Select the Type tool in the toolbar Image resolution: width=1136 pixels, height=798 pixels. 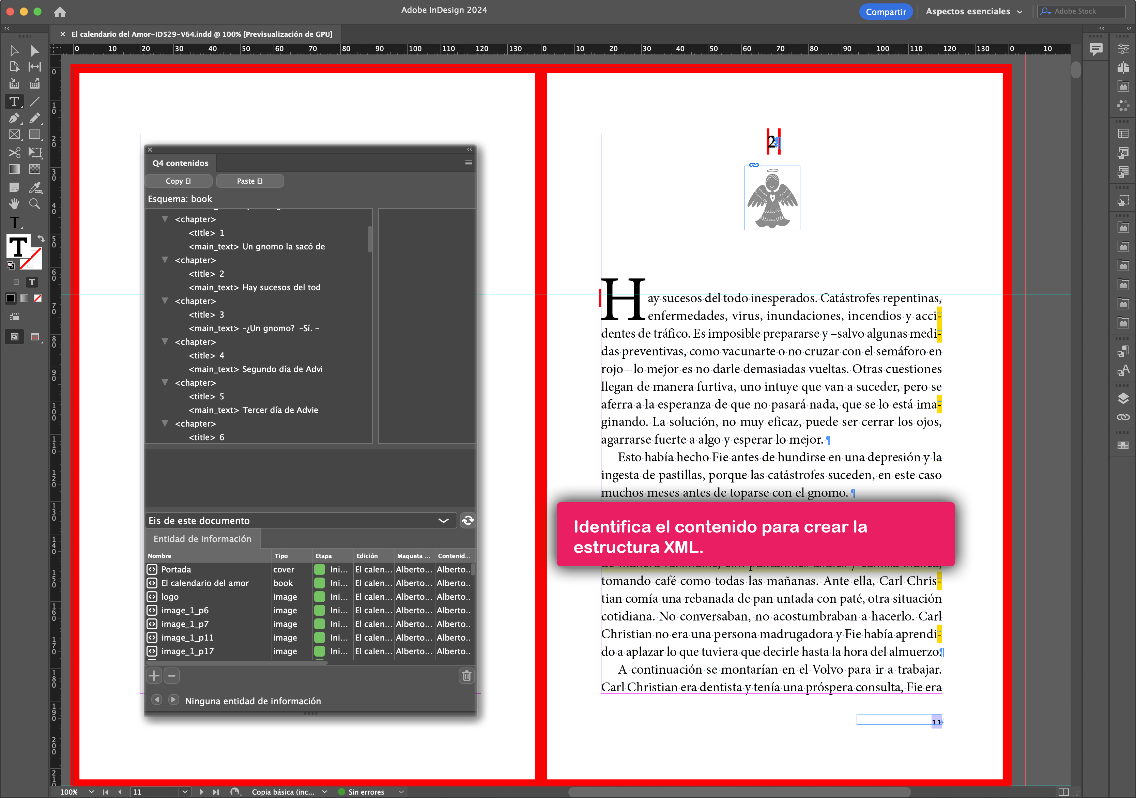click(14, 102)
